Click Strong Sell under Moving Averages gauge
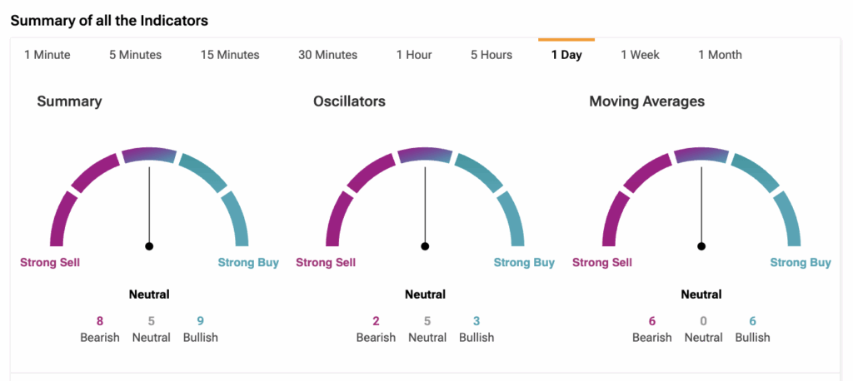 tap(602, 263)
